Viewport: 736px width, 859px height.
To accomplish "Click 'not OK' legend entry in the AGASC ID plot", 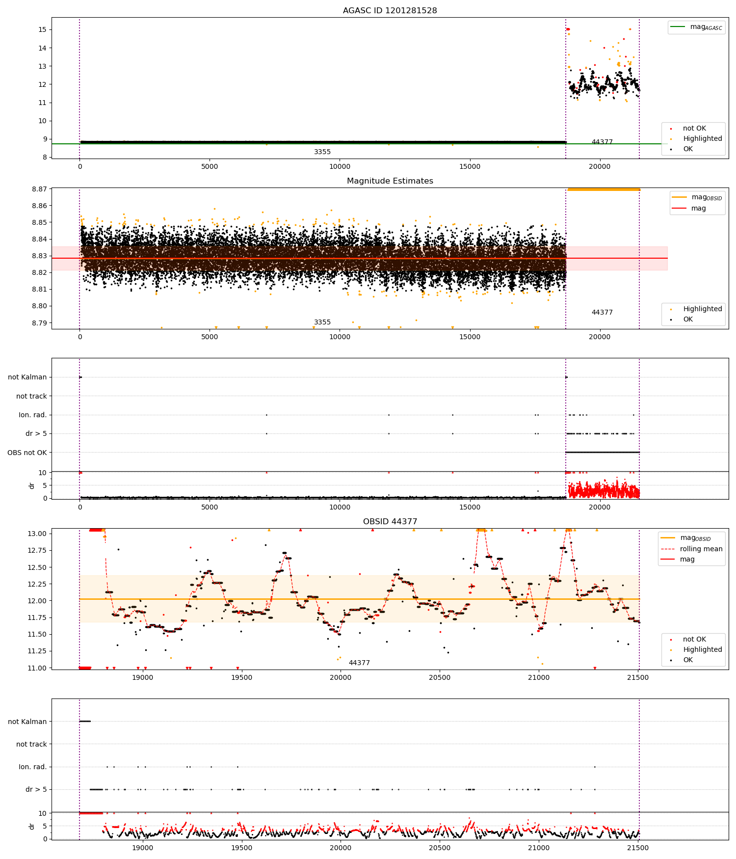I will point(694,129).
